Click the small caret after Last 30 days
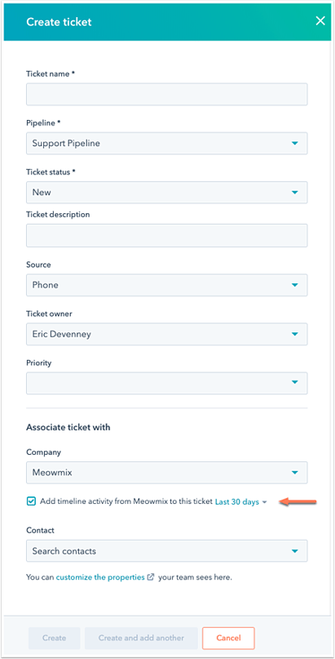Screen dimensions: 335x659 coord(264,502)
